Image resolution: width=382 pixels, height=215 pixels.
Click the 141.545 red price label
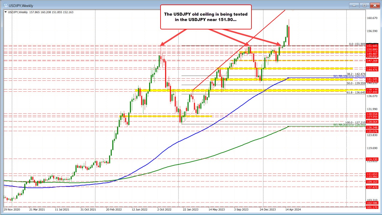(x=372, y=79)
